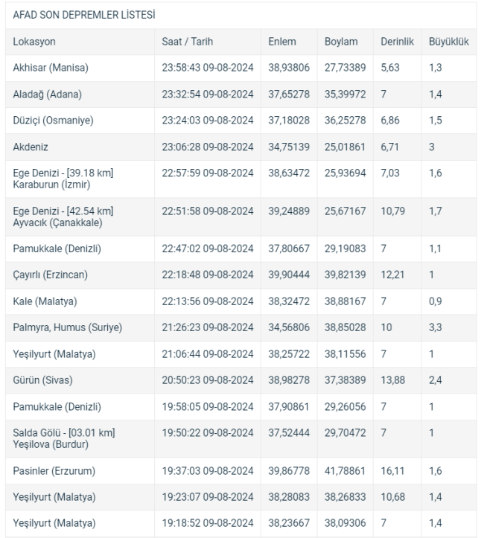Click the Enlem column header
This screenshot has width=484, height=538.
[x=282, y=42]
